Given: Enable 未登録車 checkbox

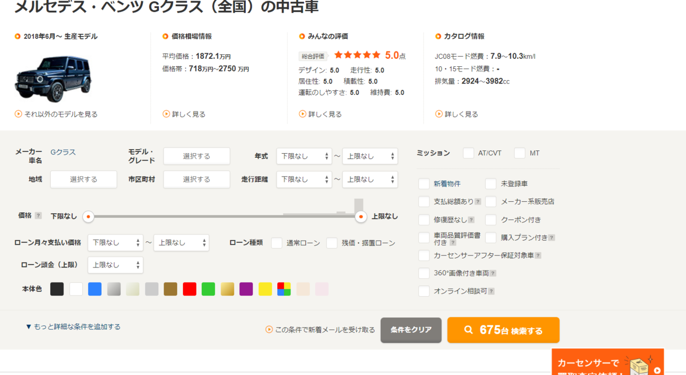Looking at the screenshot, I should point(491,184).
